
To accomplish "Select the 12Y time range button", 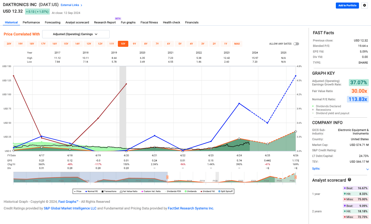I will (x=100, y=44).
